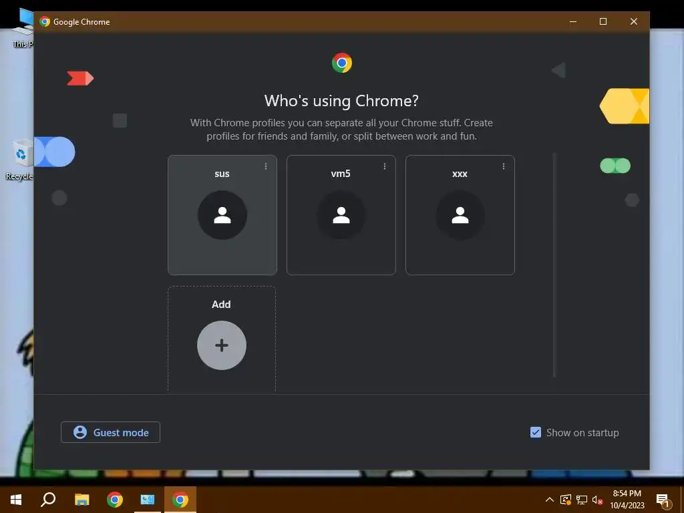Click the active Chrome taskbar icon
Screen dimensions: 684x513
[x=180, y=500]
